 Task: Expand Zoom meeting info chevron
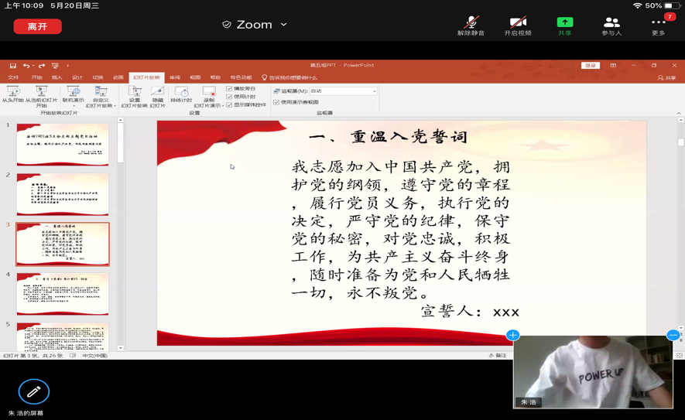coord(284,25)
